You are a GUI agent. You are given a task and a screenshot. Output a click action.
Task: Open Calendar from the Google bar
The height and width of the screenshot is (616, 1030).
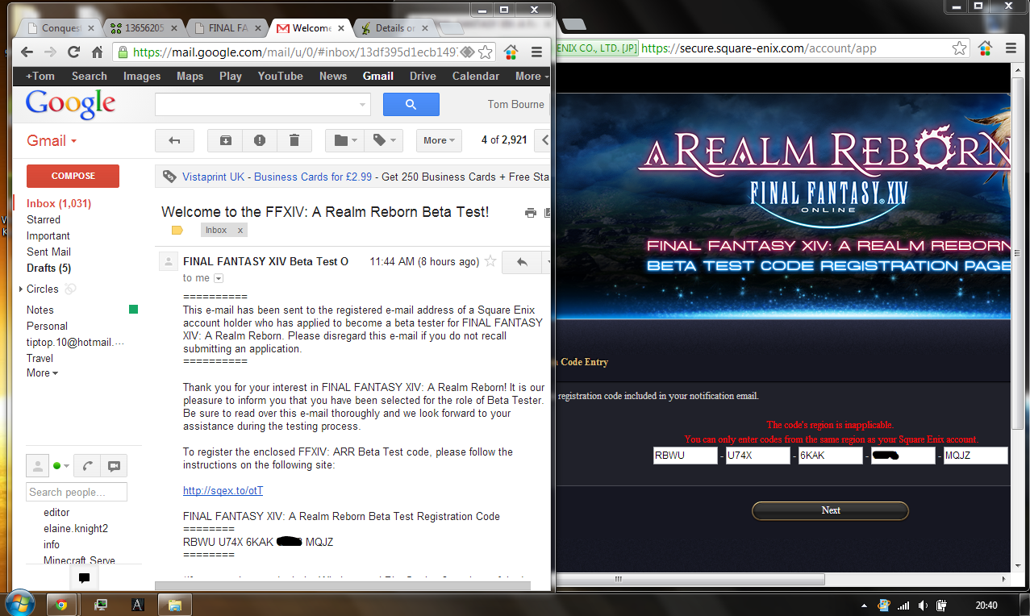[x=476, y=77]
